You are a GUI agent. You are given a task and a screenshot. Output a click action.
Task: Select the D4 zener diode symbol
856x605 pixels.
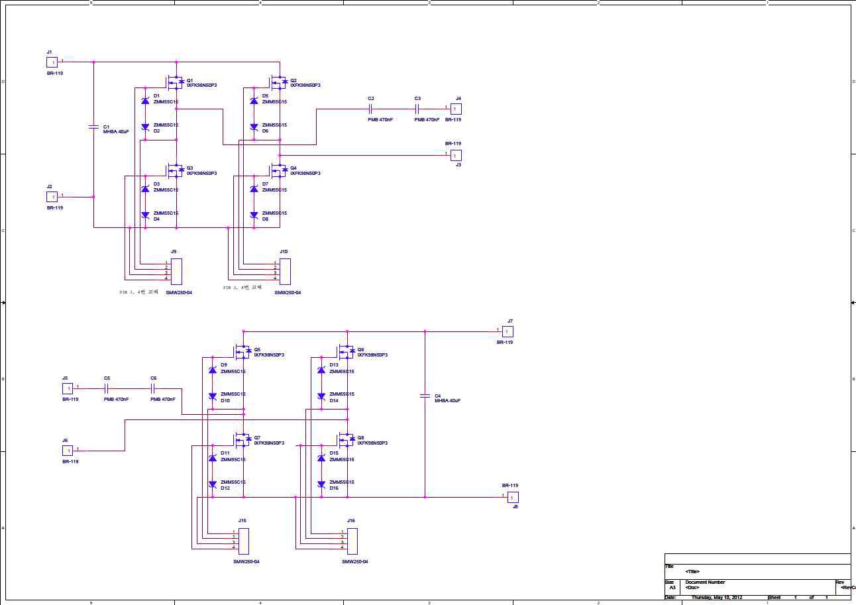click(x=145, y=215)
